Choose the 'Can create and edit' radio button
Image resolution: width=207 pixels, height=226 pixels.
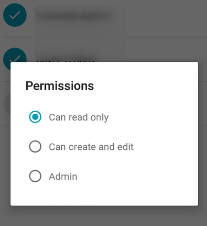(x=35, y=147)
